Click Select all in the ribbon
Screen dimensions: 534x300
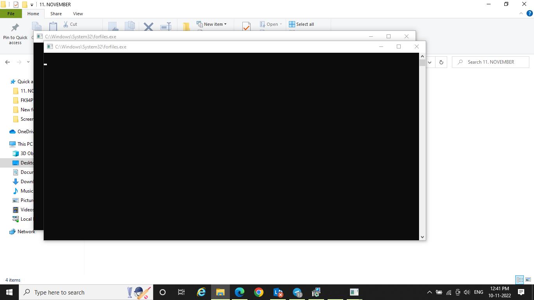tap(301, 24)
